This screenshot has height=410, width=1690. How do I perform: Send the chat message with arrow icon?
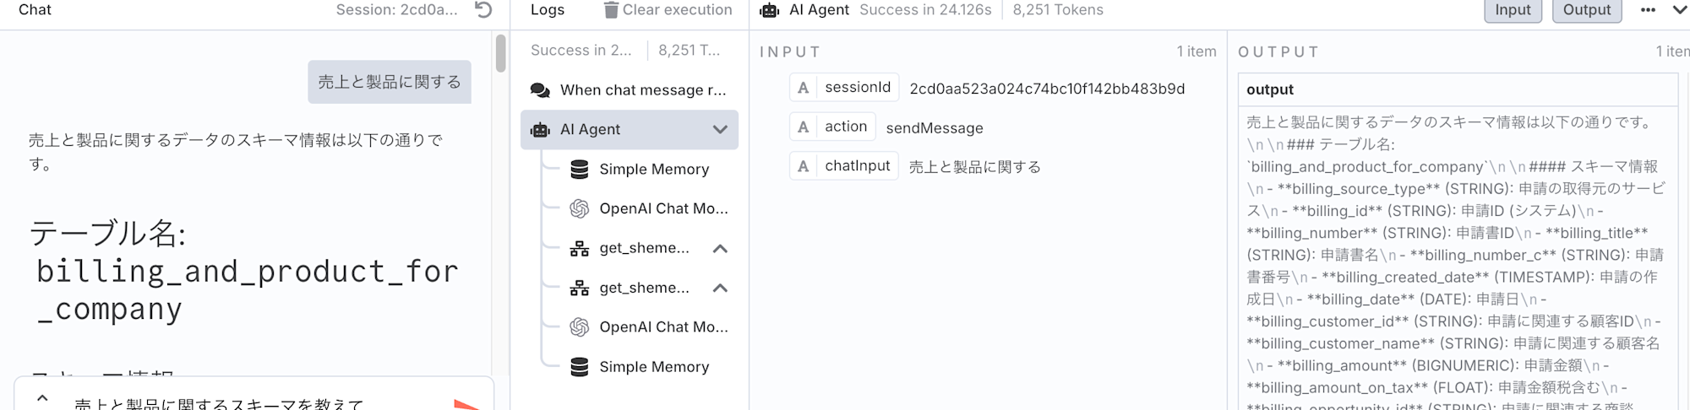(466, 404)
